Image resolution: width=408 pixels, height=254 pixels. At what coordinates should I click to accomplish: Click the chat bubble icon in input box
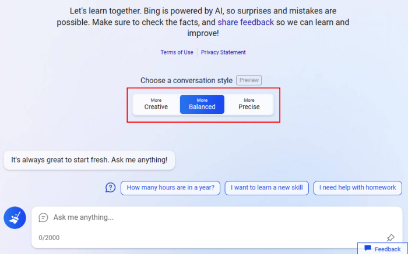(43, 217)
